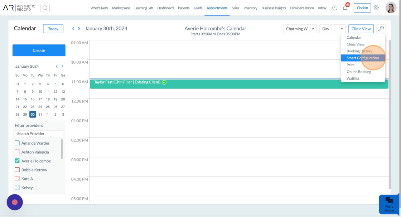This screenshot has width=401, height=217.
Task: Click the green check on Taylor Fast appointment
Action: pos(164,82)
